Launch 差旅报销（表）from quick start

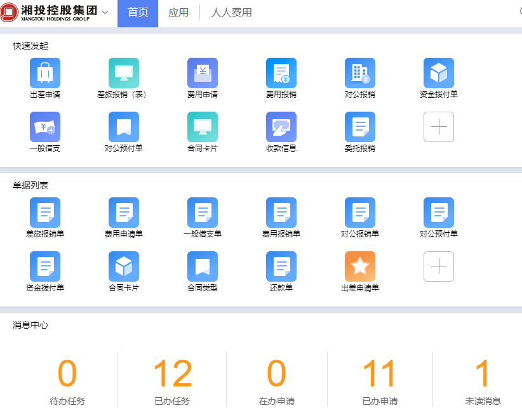(123, 73)
